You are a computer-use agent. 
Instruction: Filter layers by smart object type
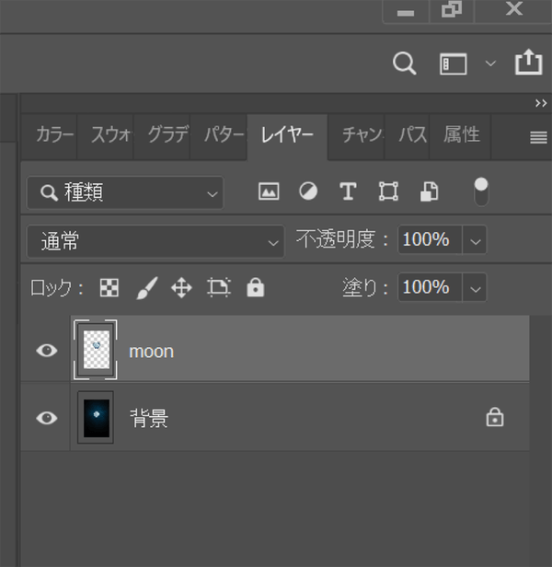coord(429,191)
